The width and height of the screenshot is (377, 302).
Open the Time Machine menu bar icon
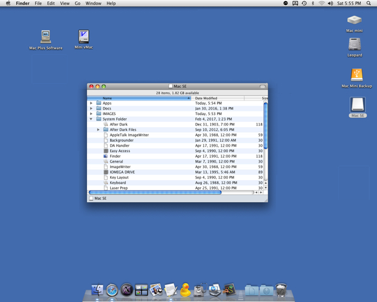(x=304, y=4)
